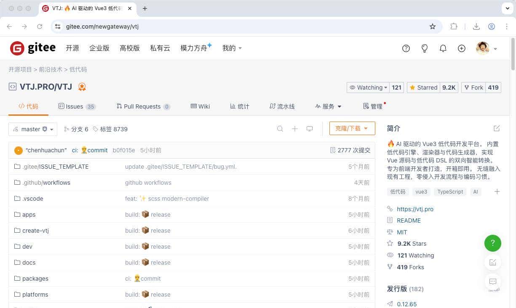The image size is (516, 308).
Task: Select 开源 in the top navigation
Action: click(72, 48)
